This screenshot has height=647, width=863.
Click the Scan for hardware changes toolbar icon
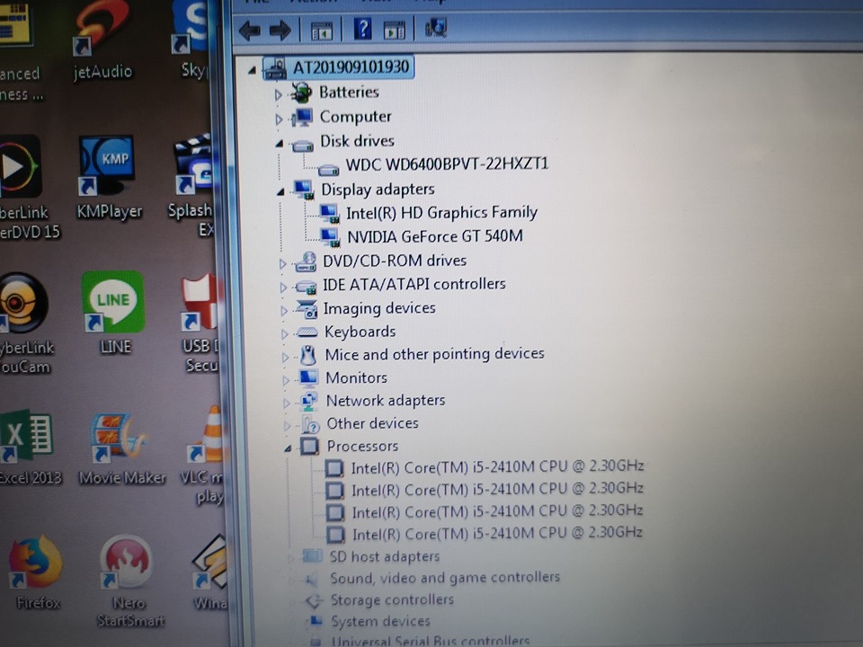tap(435, 29)
